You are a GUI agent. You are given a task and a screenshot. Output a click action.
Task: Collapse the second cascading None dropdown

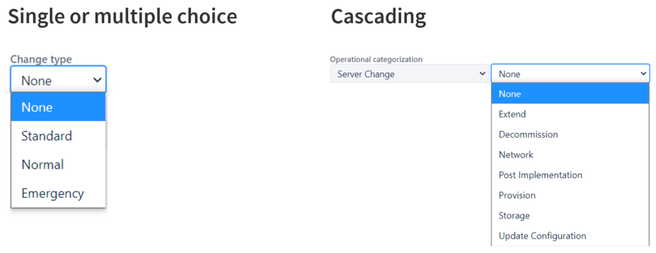point(570,74)
